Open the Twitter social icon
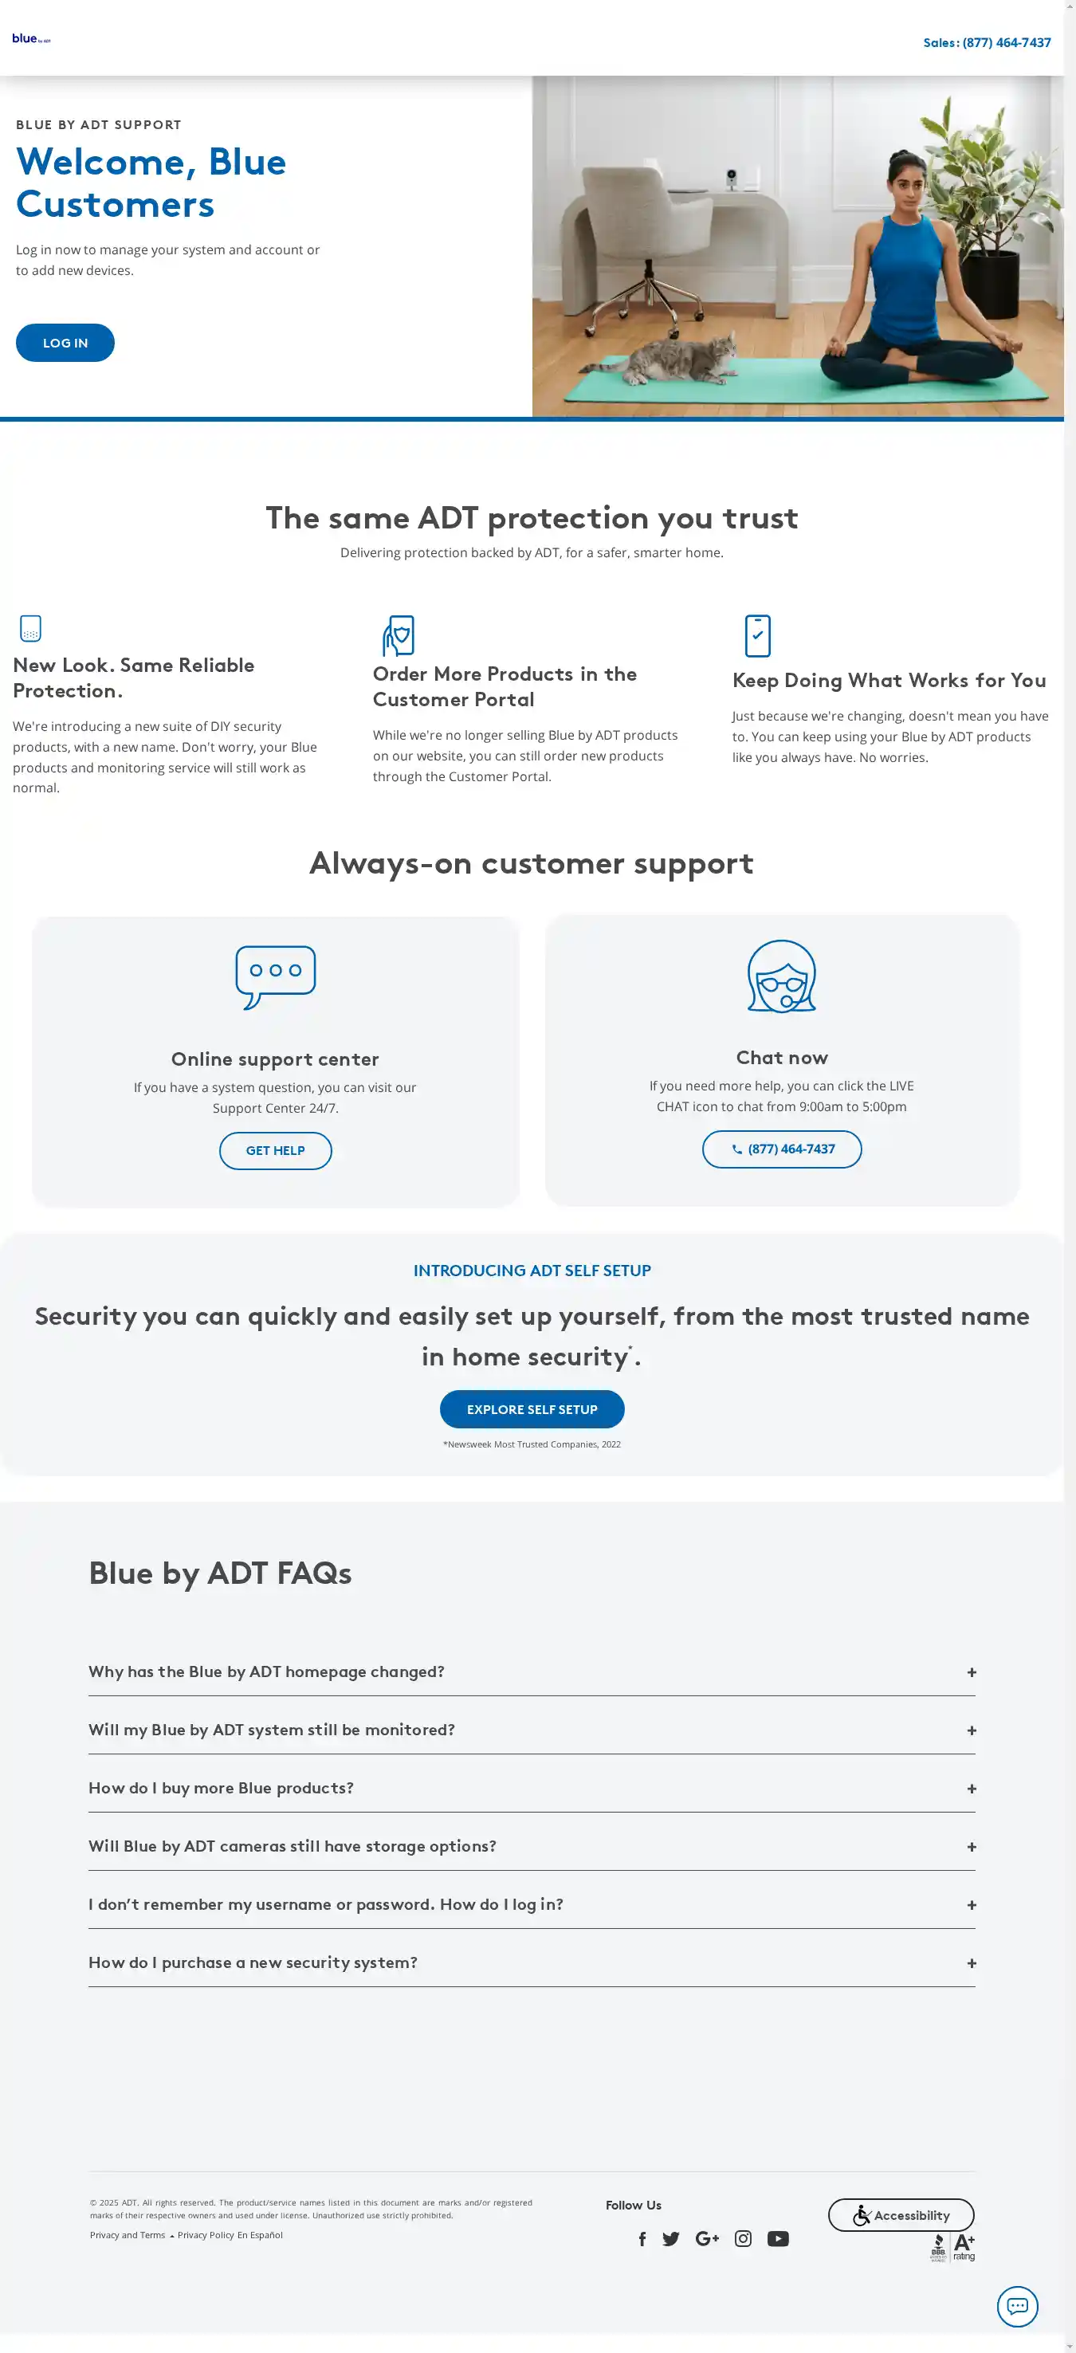The image size is (1076, 2353). pyautogui.click(x=670, y=2238)
